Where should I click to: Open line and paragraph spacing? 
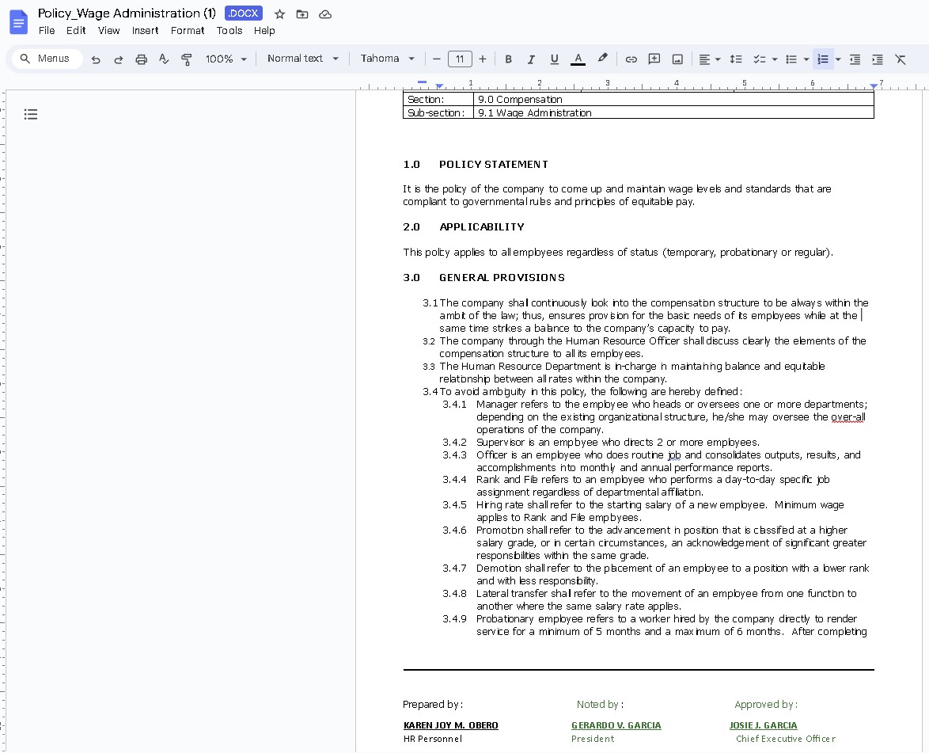click(x=736, y=59)
